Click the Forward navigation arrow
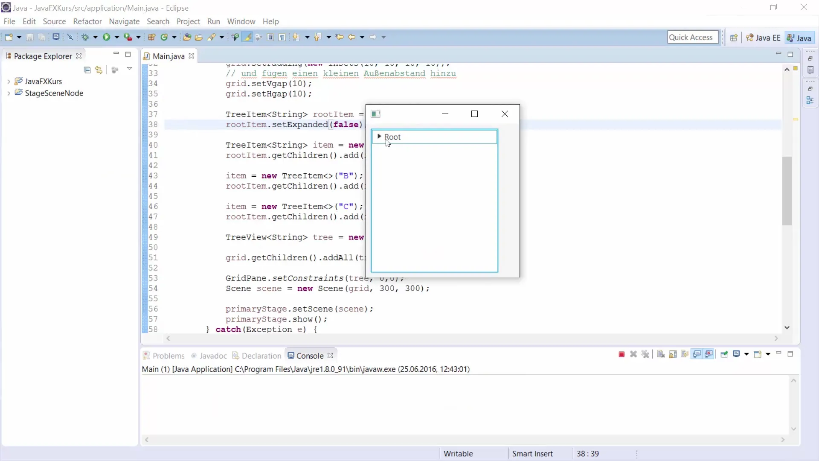819x461 pixels. [373, 37]
